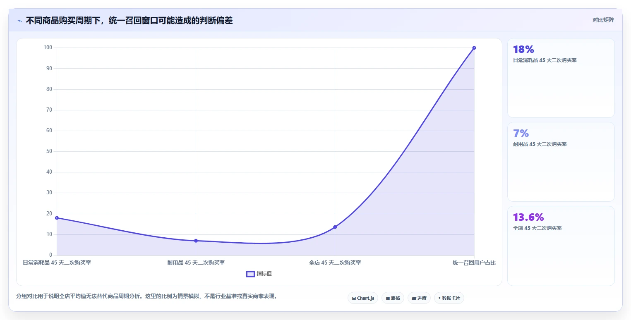Image resolution: width=631 pixels, height=320 pixels.
Task: Click the lightning icon beside the title
Action: coord(19,21)
